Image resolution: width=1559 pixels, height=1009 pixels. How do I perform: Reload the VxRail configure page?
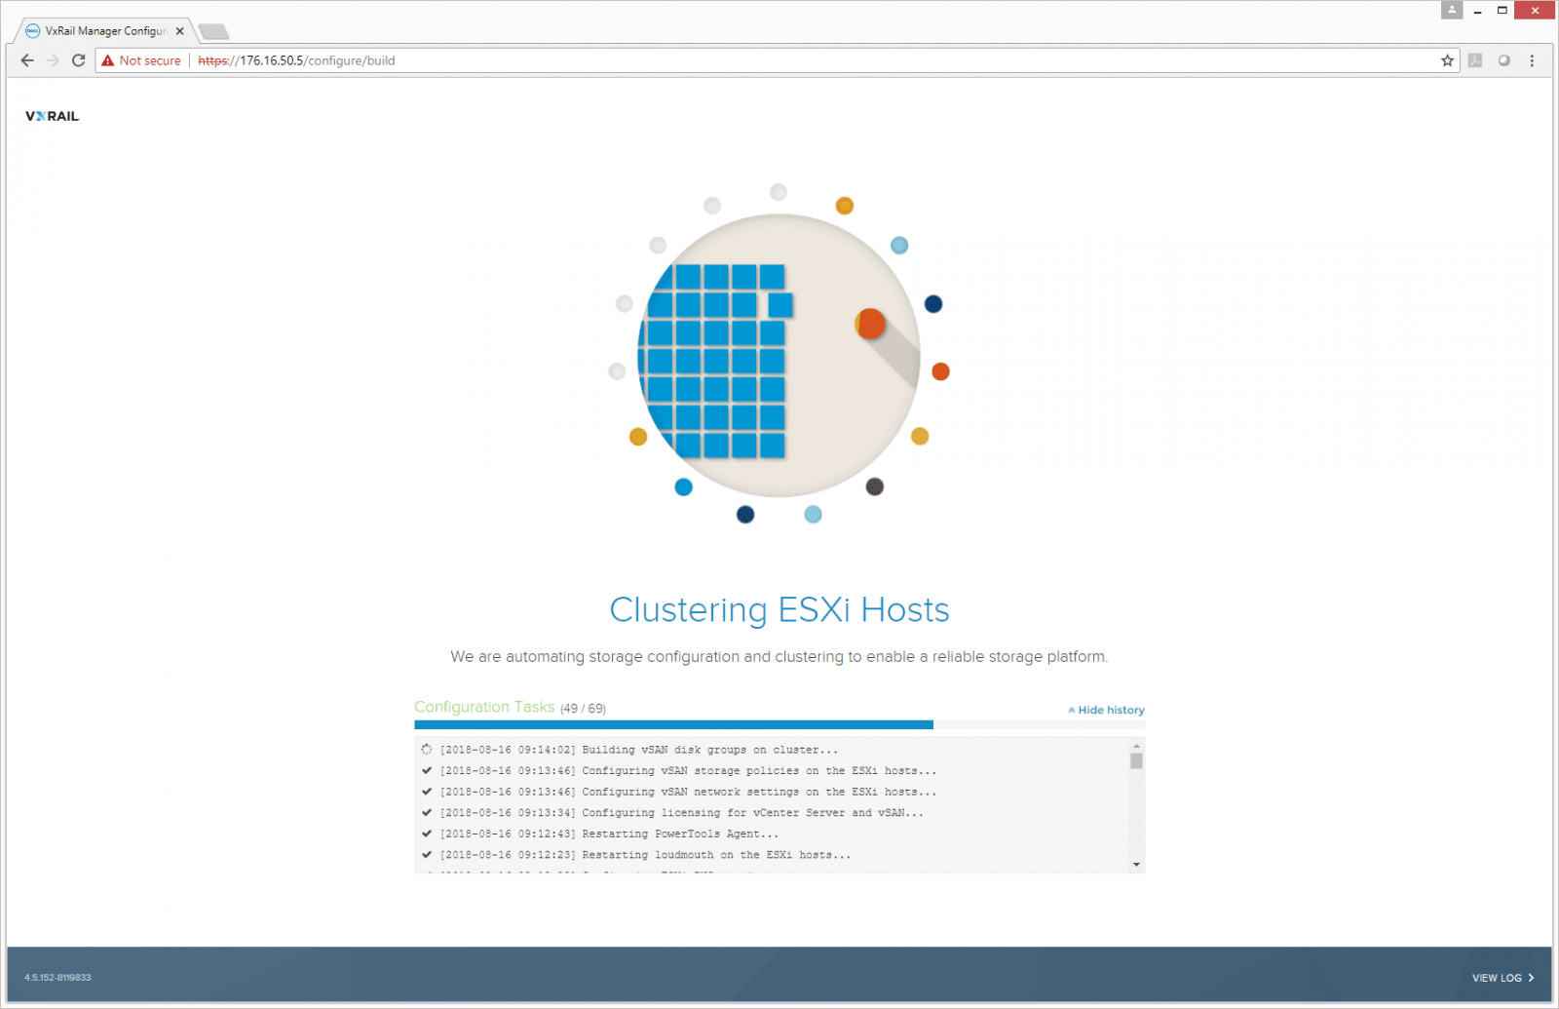click(79, 60)
